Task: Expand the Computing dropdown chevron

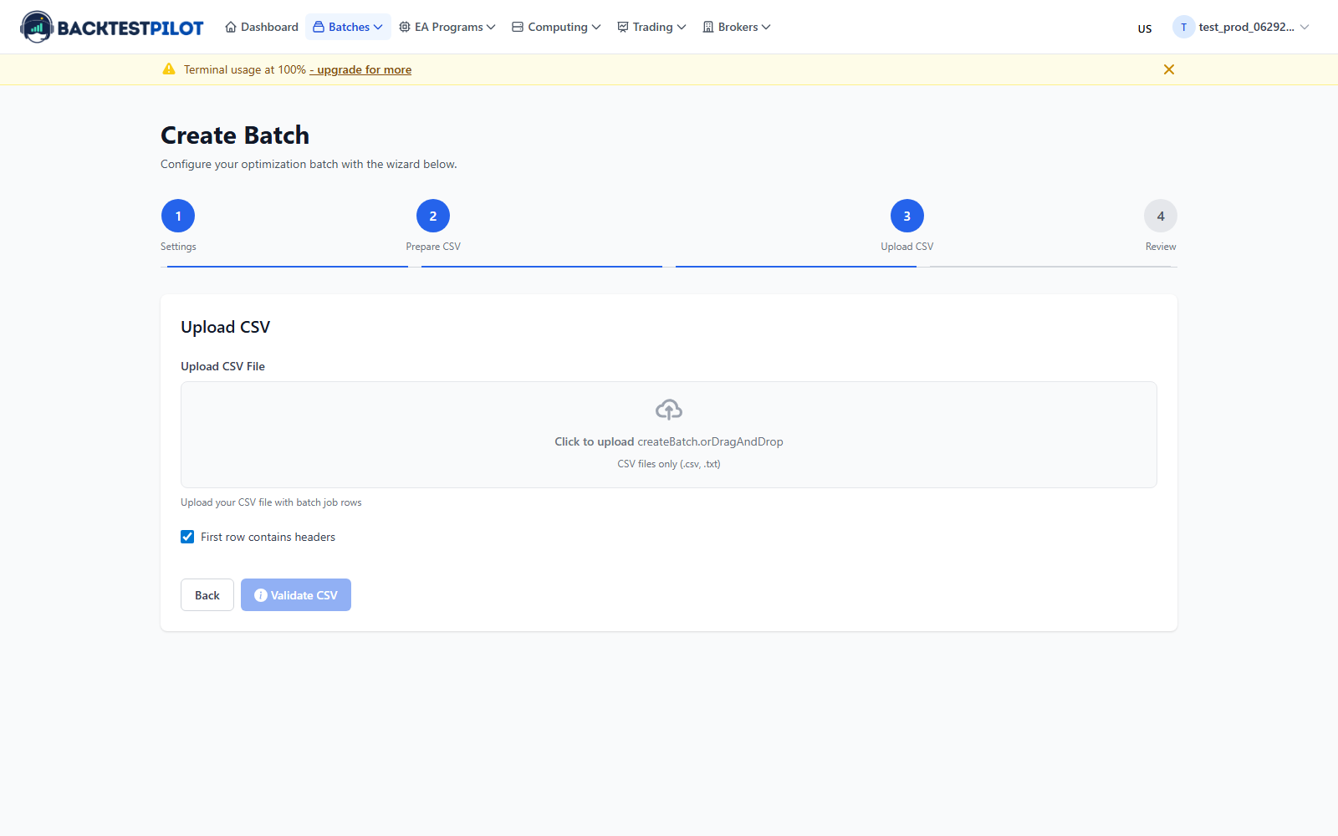Action: [x=596, y=27]
